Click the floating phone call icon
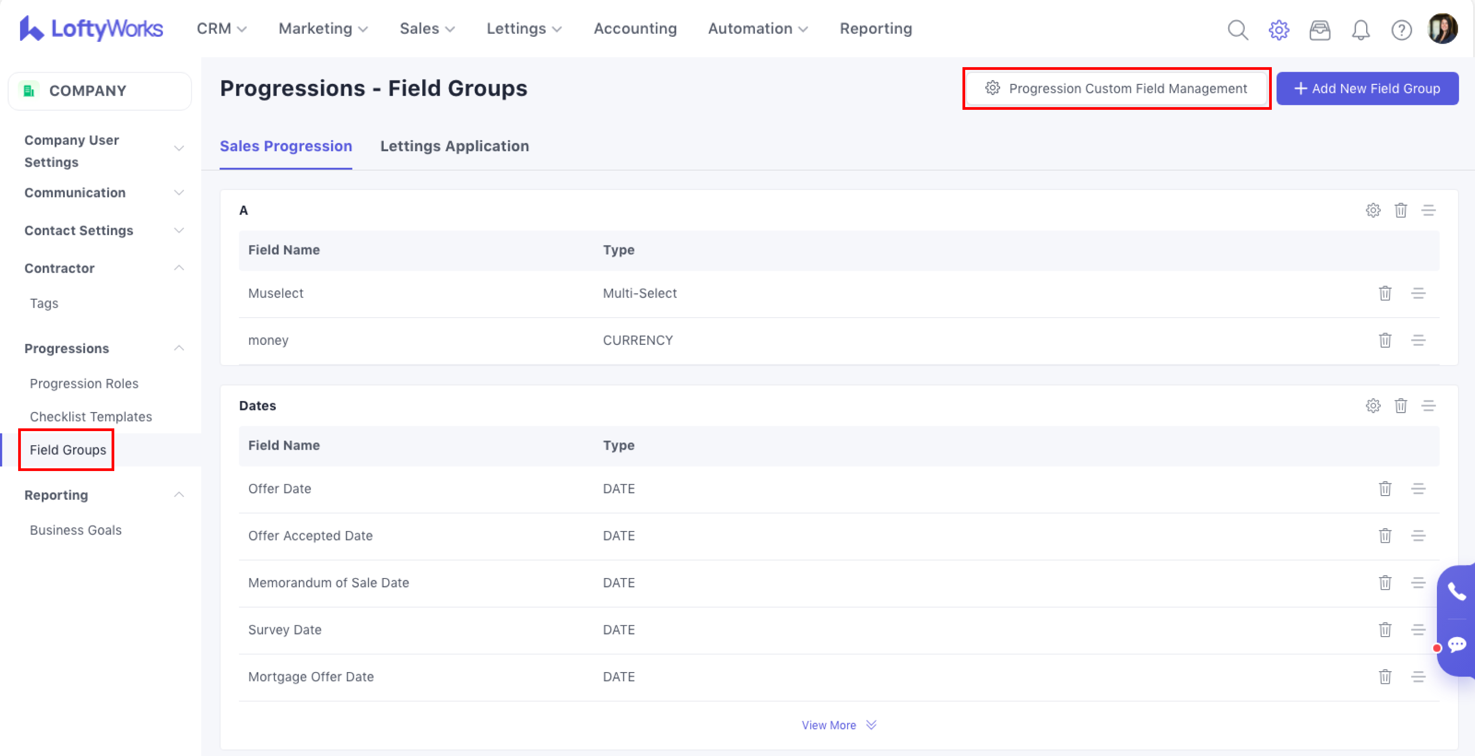 [1456, 591]
